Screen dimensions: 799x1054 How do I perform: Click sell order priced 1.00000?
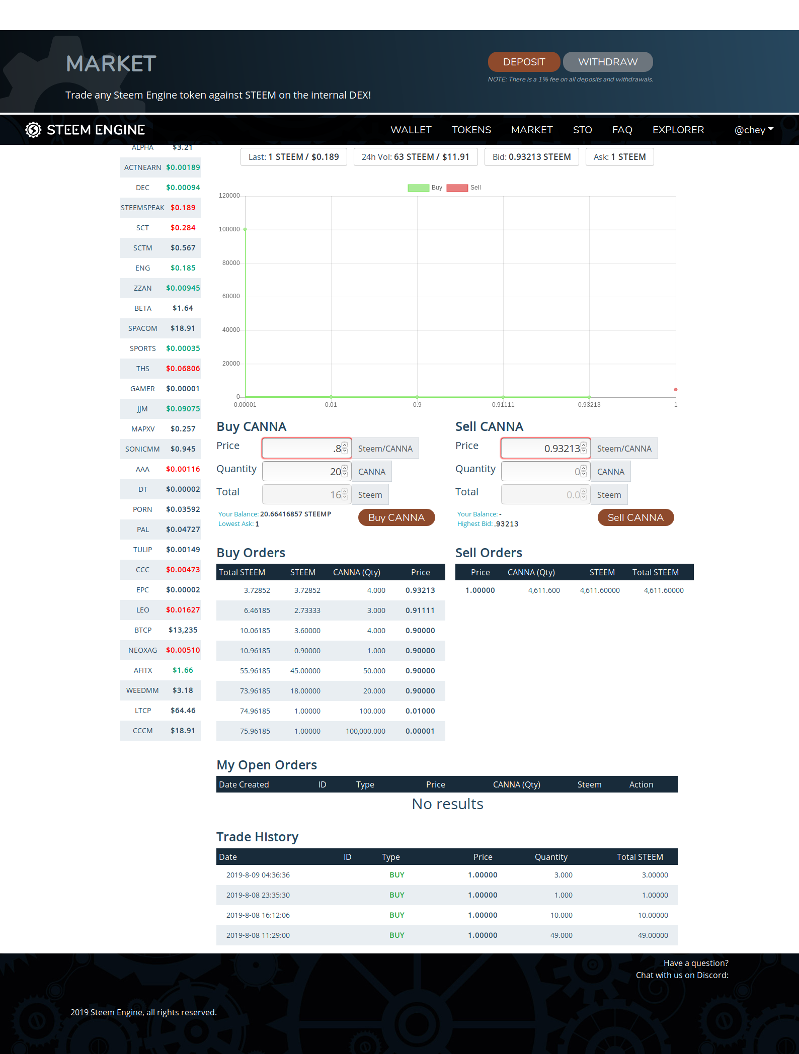[575, 590]
